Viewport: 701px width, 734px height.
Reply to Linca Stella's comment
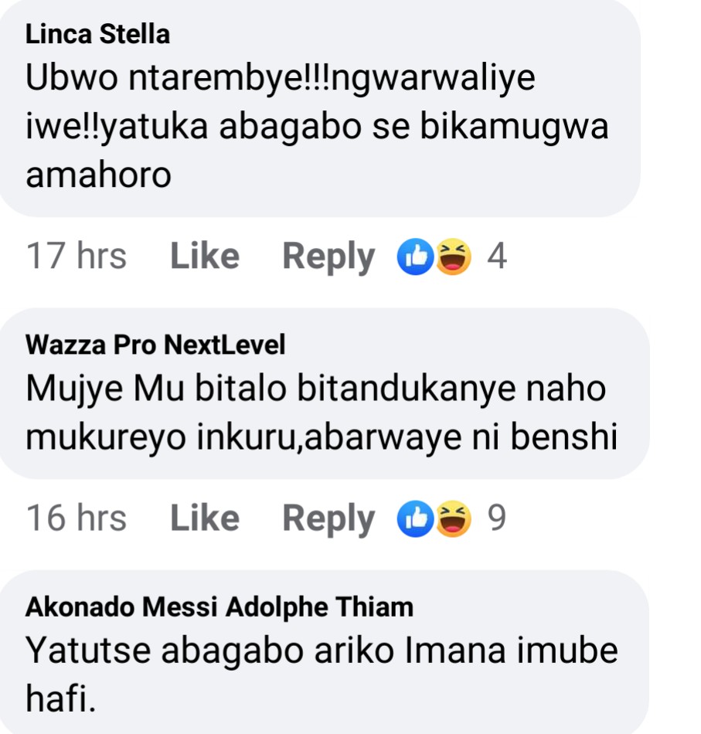(328, 257)
